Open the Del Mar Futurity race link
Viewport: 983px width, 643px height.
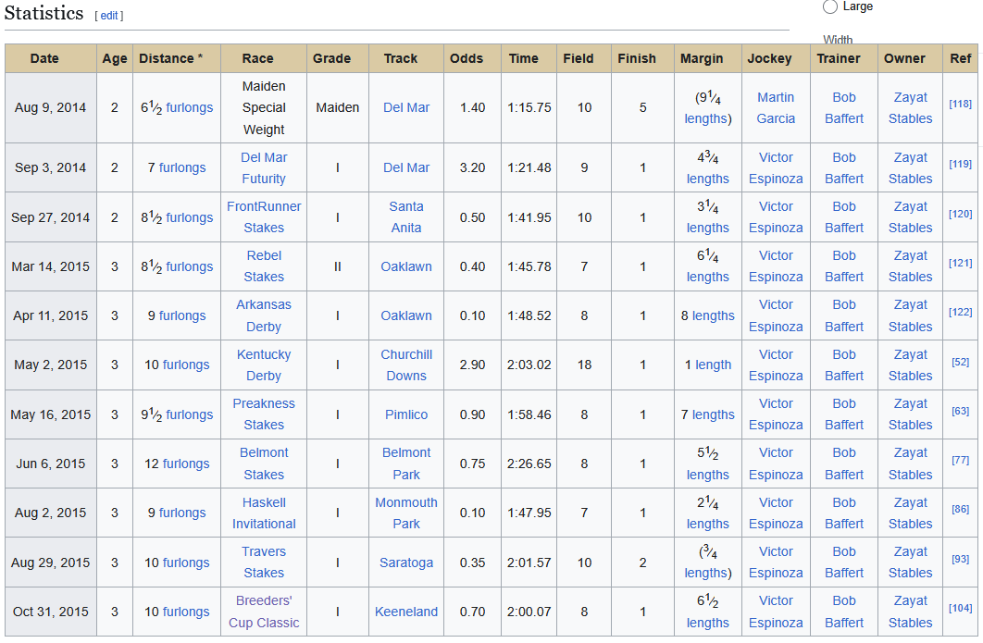tap(264, 168)
